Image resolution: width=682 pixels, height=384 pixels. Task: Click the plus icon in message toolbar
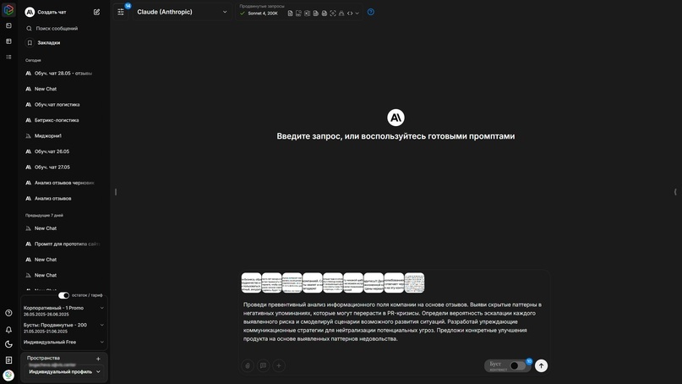pos(279,365)
